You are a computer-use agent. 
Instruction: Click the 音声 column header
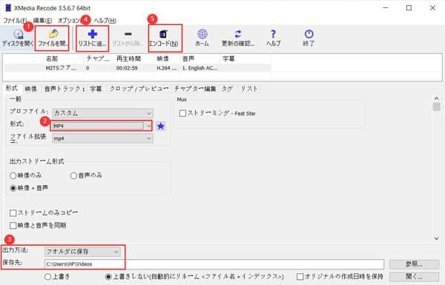188,58
